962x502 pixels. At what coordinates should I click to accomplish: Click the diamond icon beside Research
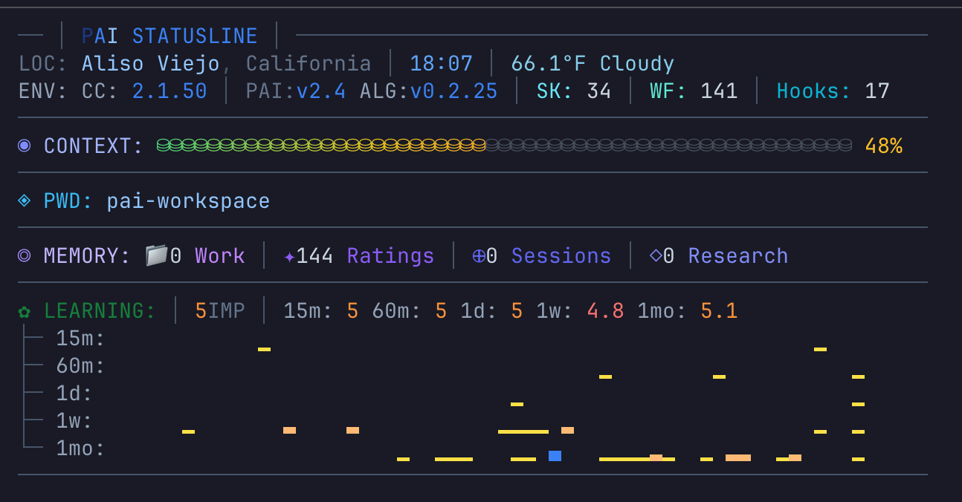656,255
